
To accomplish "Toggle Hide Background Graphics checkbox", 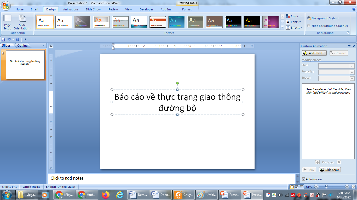I will click(x=309, y=26).
